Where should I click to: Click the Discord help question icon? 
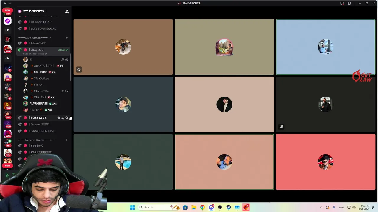(349, 3)
